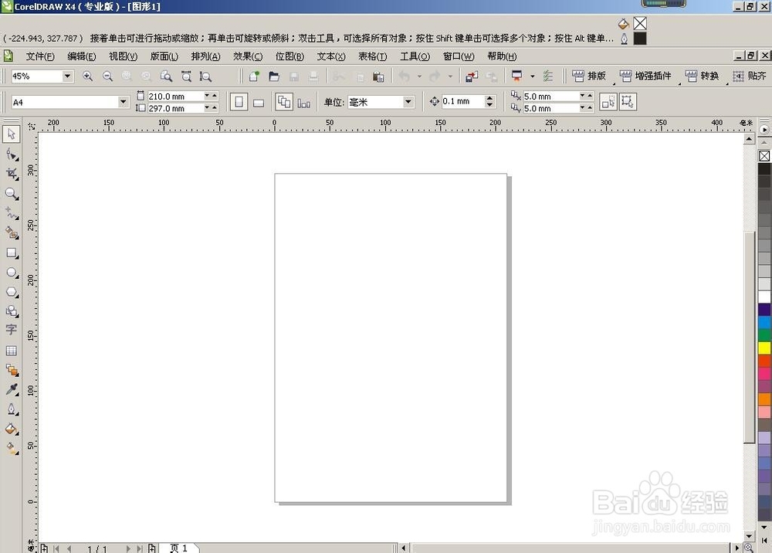
Task: Open the 编辑(E) menu
Action: point(81,56)
